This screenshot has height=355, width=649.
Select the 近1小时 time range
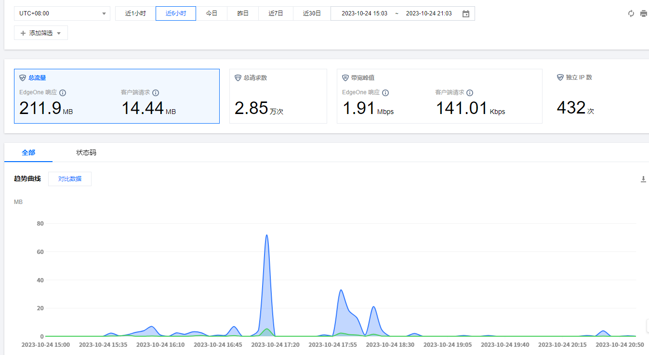(135, 13)
